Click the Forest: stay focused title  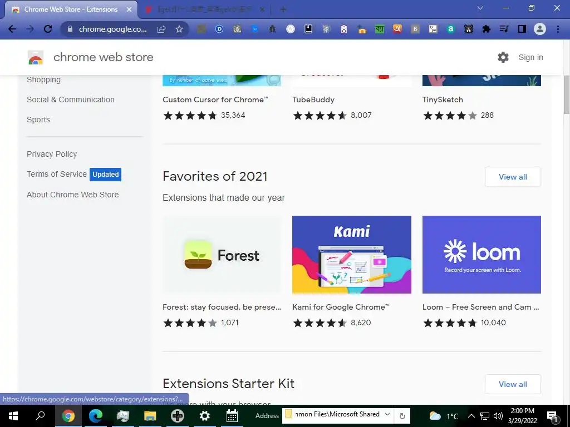[222, 307]
